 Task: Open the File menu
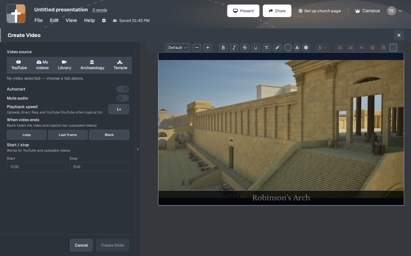tap(39, 20)
